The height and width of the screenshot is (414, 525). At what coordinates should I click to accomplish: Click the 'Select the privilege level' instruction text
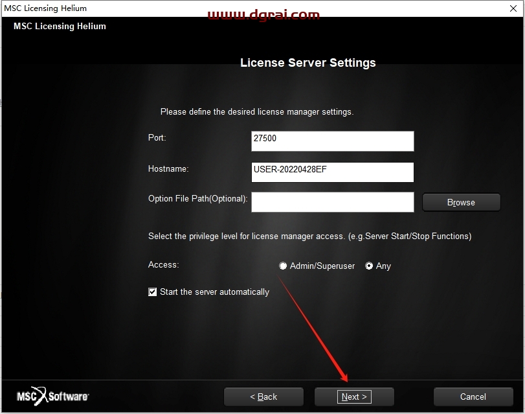tap(309, 236)
